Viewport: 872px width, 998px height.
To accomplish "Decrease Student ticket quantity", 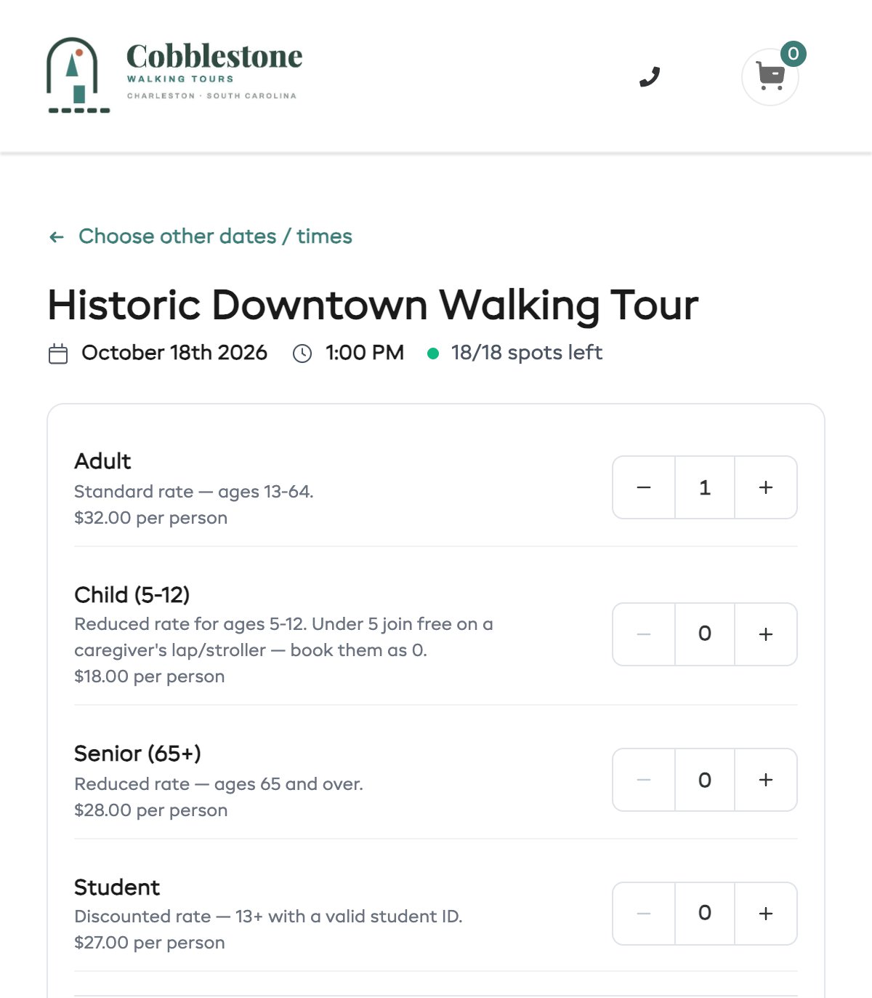I will pos(644,914).
